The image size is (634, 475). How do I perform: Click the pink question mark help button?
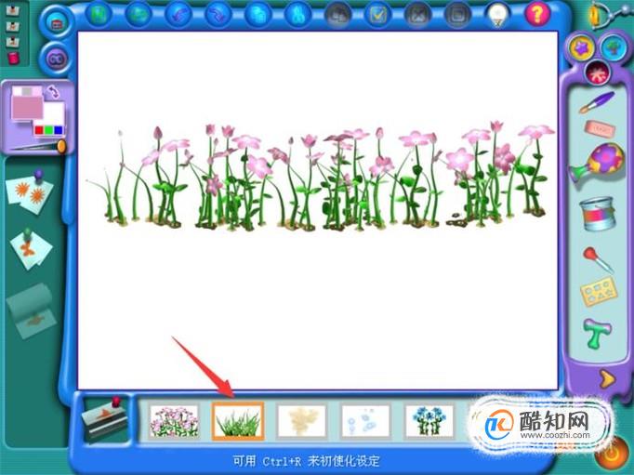pyautogui.click(x=537, y=15)
